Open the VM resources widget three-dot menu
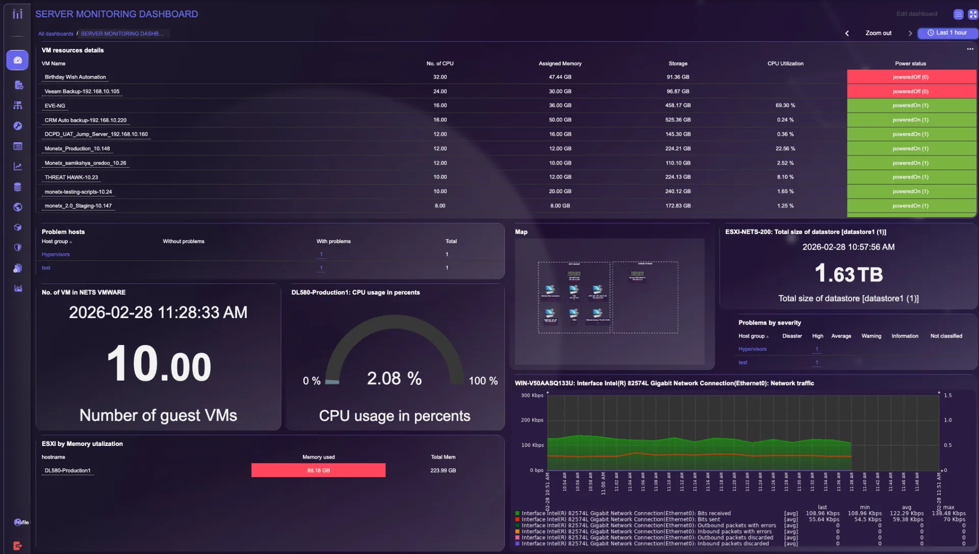Screen dimensions: 979x554 coord(970,49)
